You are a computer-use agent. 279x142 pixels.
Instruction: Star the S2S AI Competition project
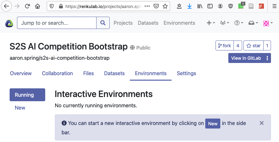[x=253, y=46]
